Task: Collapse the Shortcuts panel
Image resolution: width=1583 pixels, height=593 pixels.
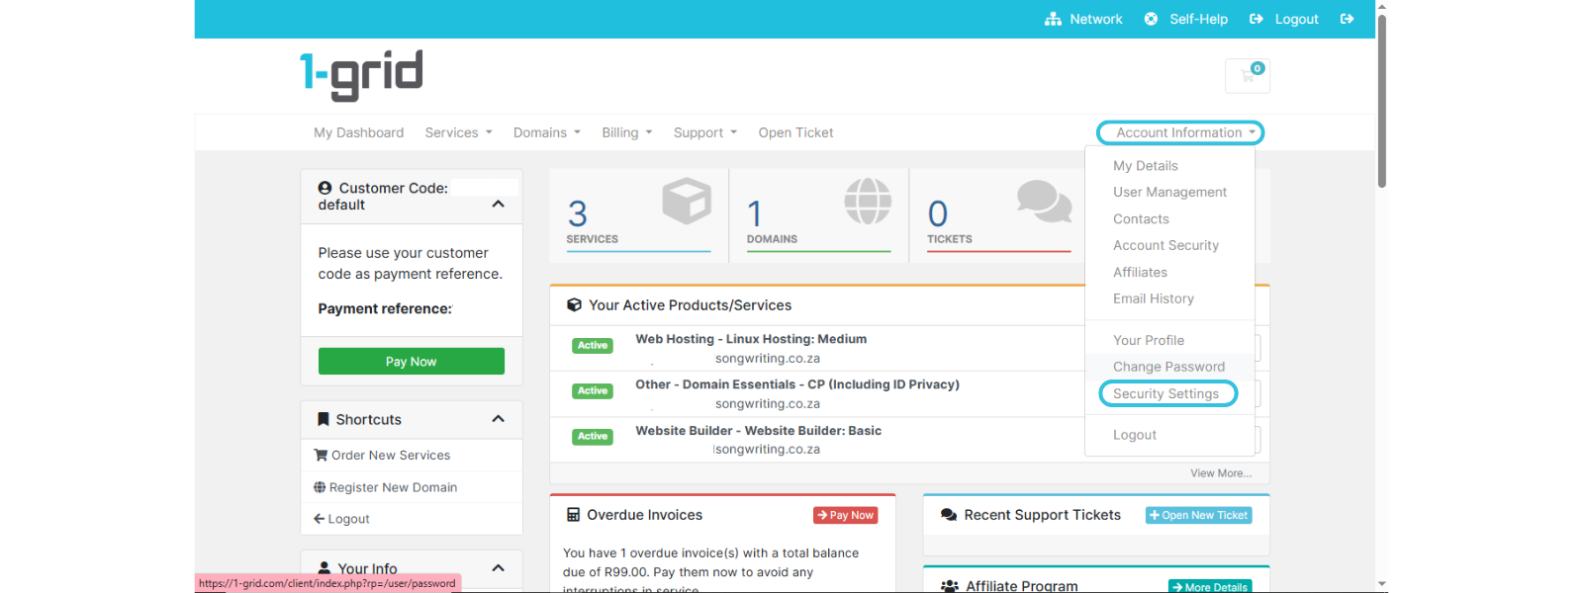Action: [498, 419]
